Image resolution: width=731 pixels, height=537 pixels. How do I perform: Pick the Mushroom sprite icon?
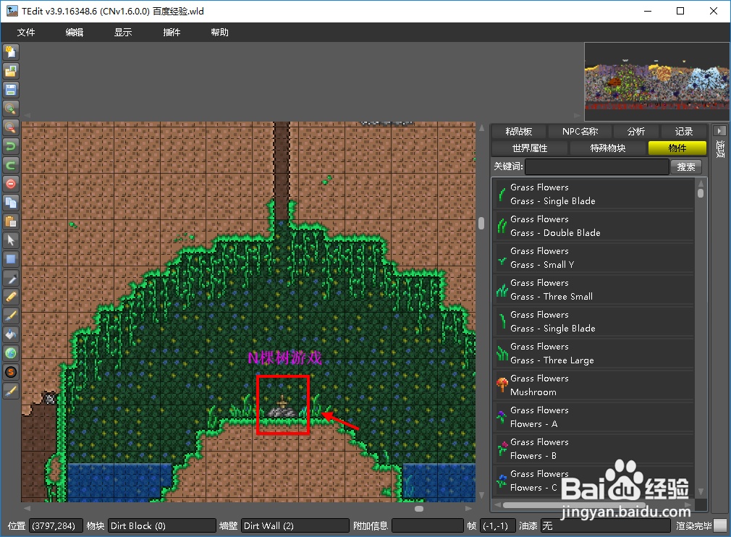[502, 385]
